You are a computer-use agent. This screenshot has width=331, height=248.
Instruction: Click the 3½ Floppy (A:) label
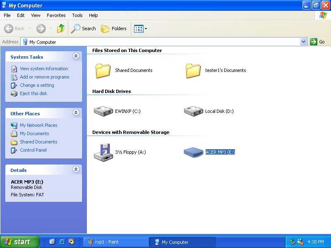[x=130, y=152]
